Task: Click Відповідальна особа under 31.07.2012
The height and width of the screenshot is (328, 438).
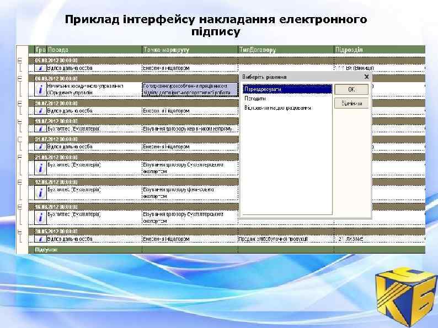Action: tap(94, 147)
